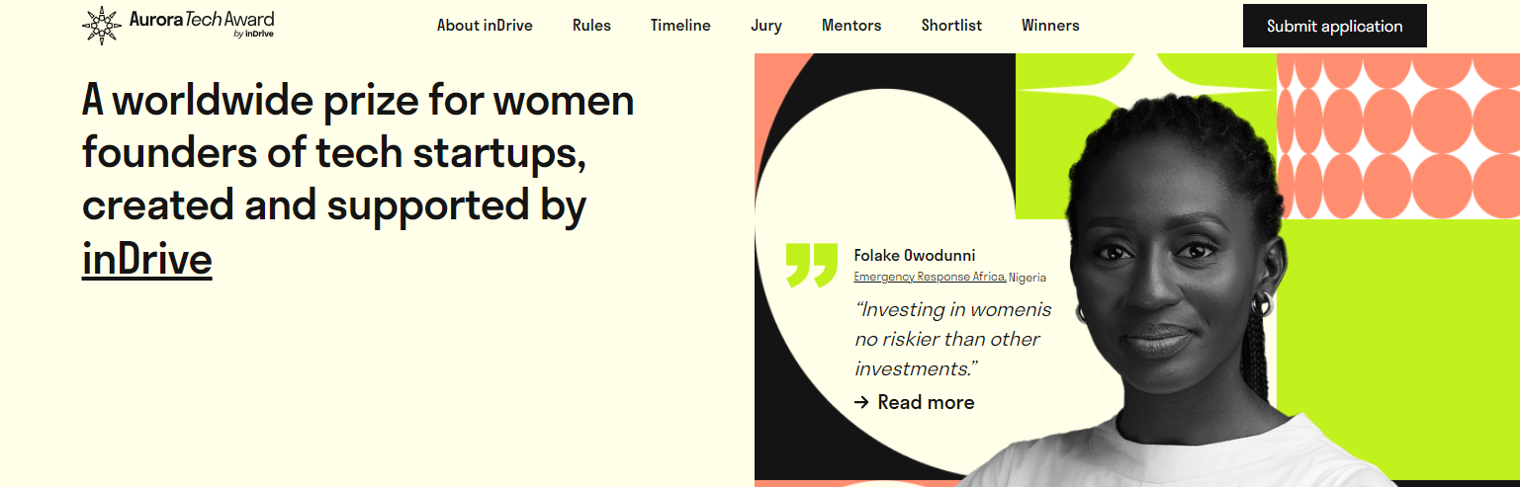Click the Read more link text
Viewport: 1520px width, 487px height.
point(926,402)
